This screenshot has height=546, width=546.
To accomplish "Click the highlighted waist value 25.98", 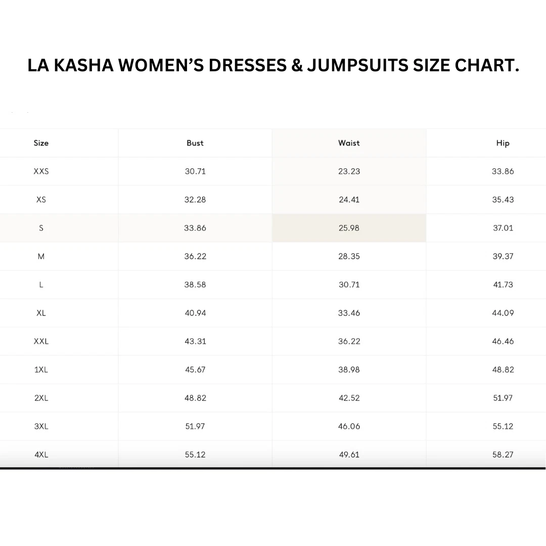I will pyautogui.click(x=349, y=228).
